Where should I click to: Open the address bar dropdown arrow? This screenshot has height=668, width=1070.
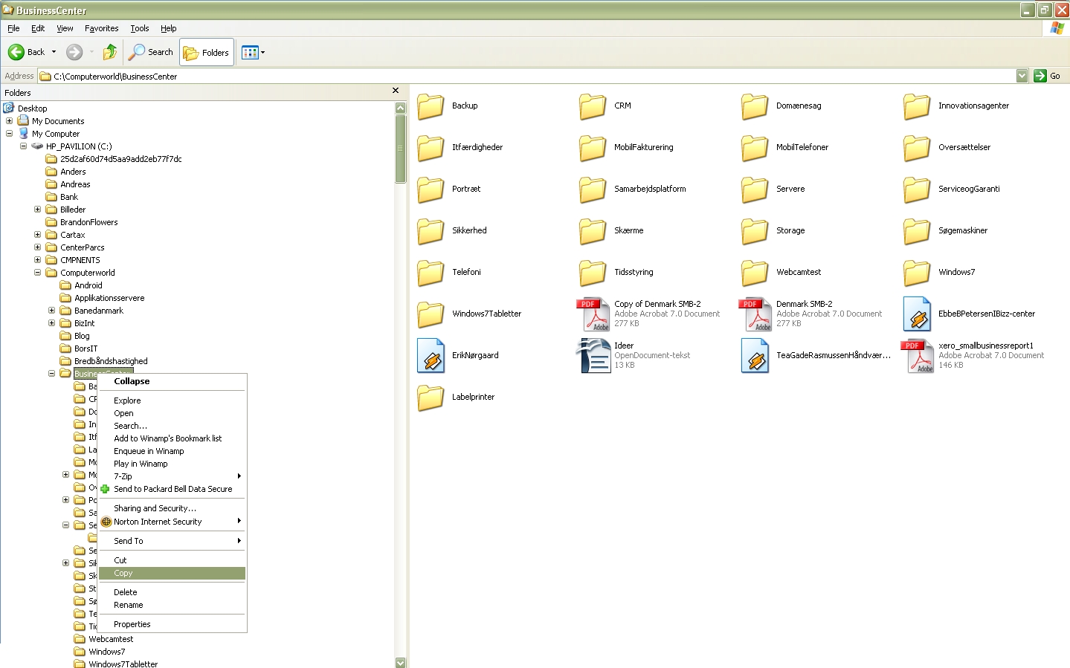coord(1022,76)
